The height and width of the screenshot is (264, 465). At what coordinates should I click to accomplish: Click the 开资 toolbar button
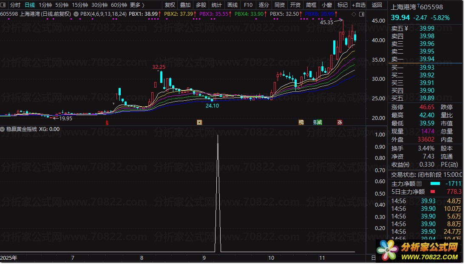tap(295, 5)
